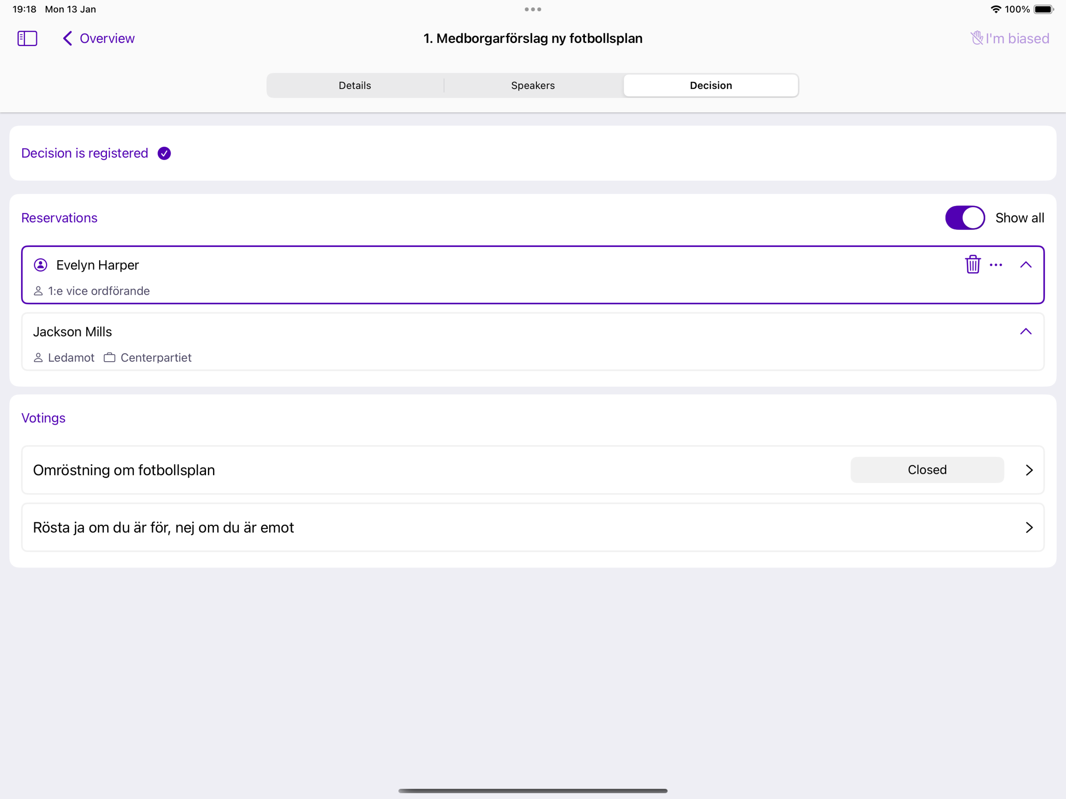This screenshot has width=1066, height=799.
Task: Tap the Wi-Fi status icon
Action: pos(996,9)
